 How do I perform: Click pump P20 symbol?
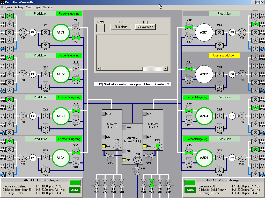click(x=242, y=158)
